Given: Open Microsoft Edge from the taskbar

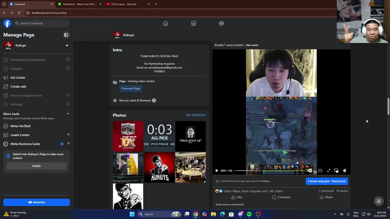Looking at the screenshot, I should 222,214.
